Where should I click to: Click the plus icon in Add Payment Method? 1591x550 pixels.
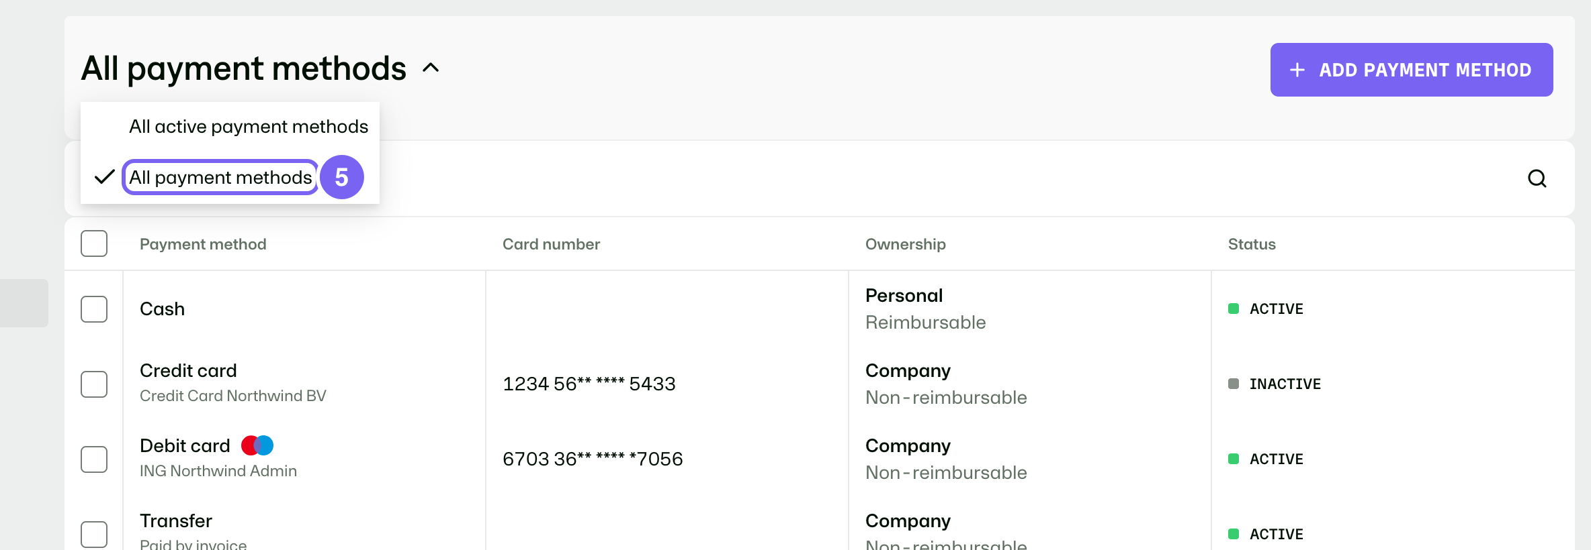click(x=1297, y=70)
